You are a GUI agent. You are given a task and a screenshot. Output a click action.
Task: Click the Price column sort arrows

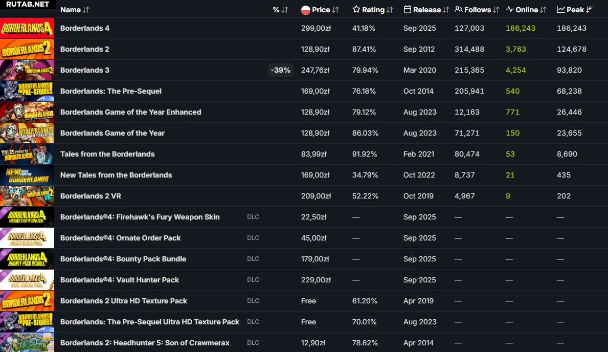coord(335,10)
